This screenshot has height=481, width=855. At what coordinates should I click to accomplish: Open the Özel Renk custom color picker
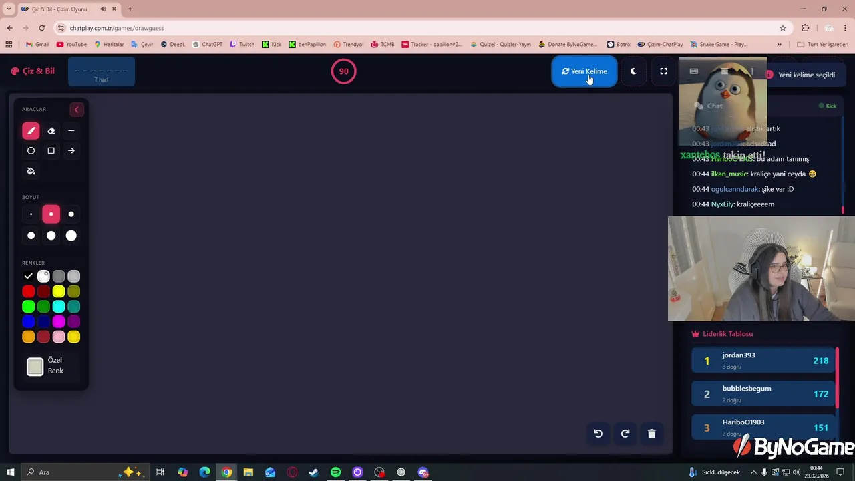tap(35, 367)
